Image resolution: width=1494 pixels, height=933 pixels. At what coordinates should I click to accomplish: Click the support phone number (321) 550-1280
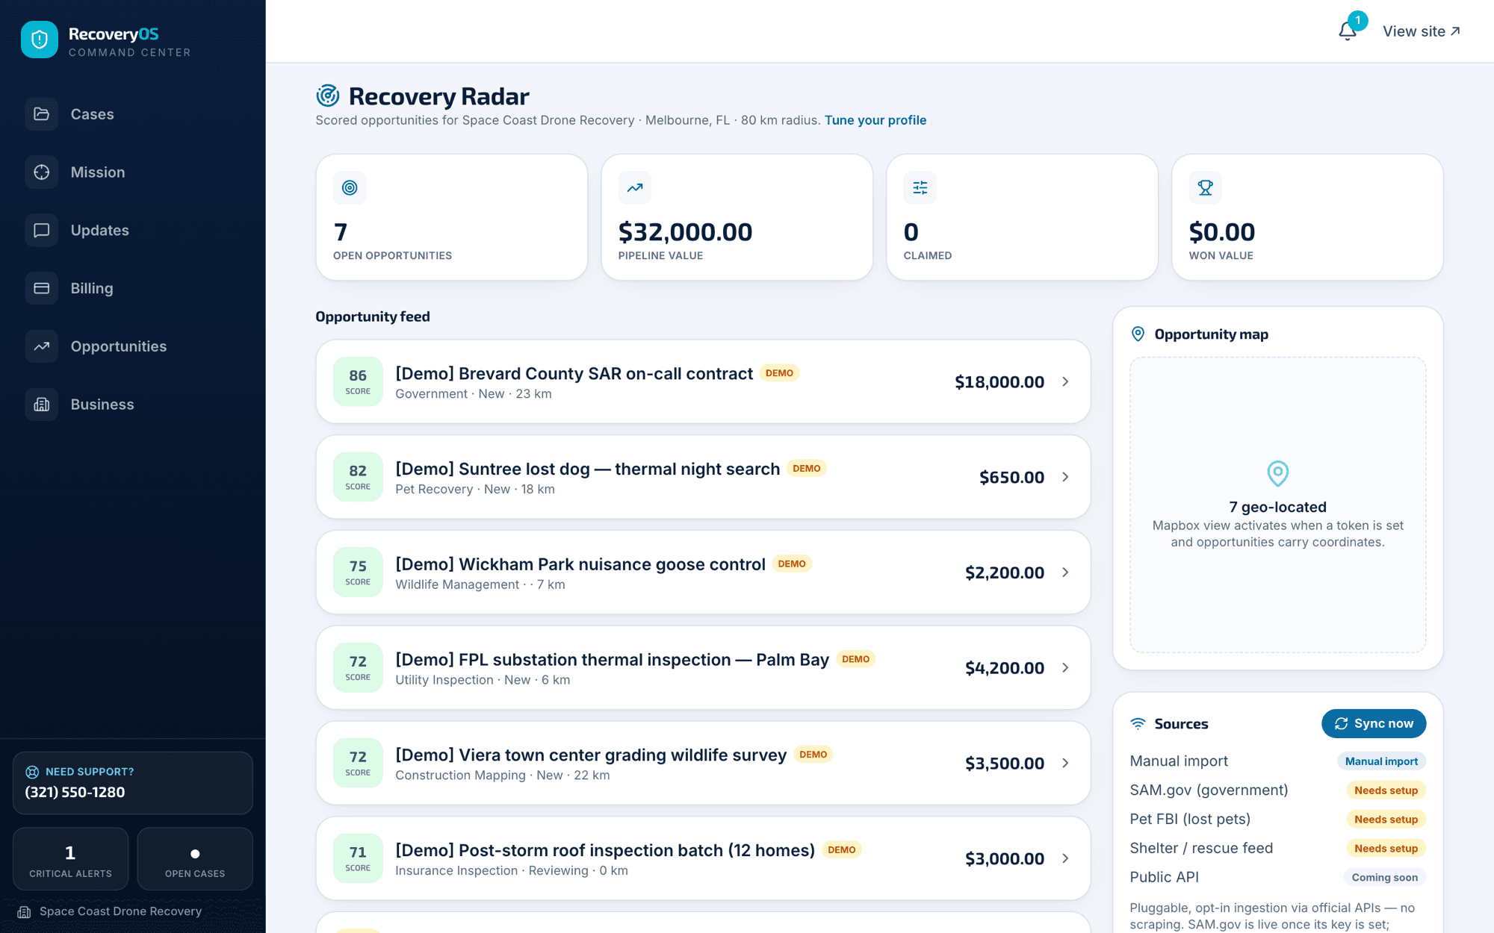pos(75,793)
